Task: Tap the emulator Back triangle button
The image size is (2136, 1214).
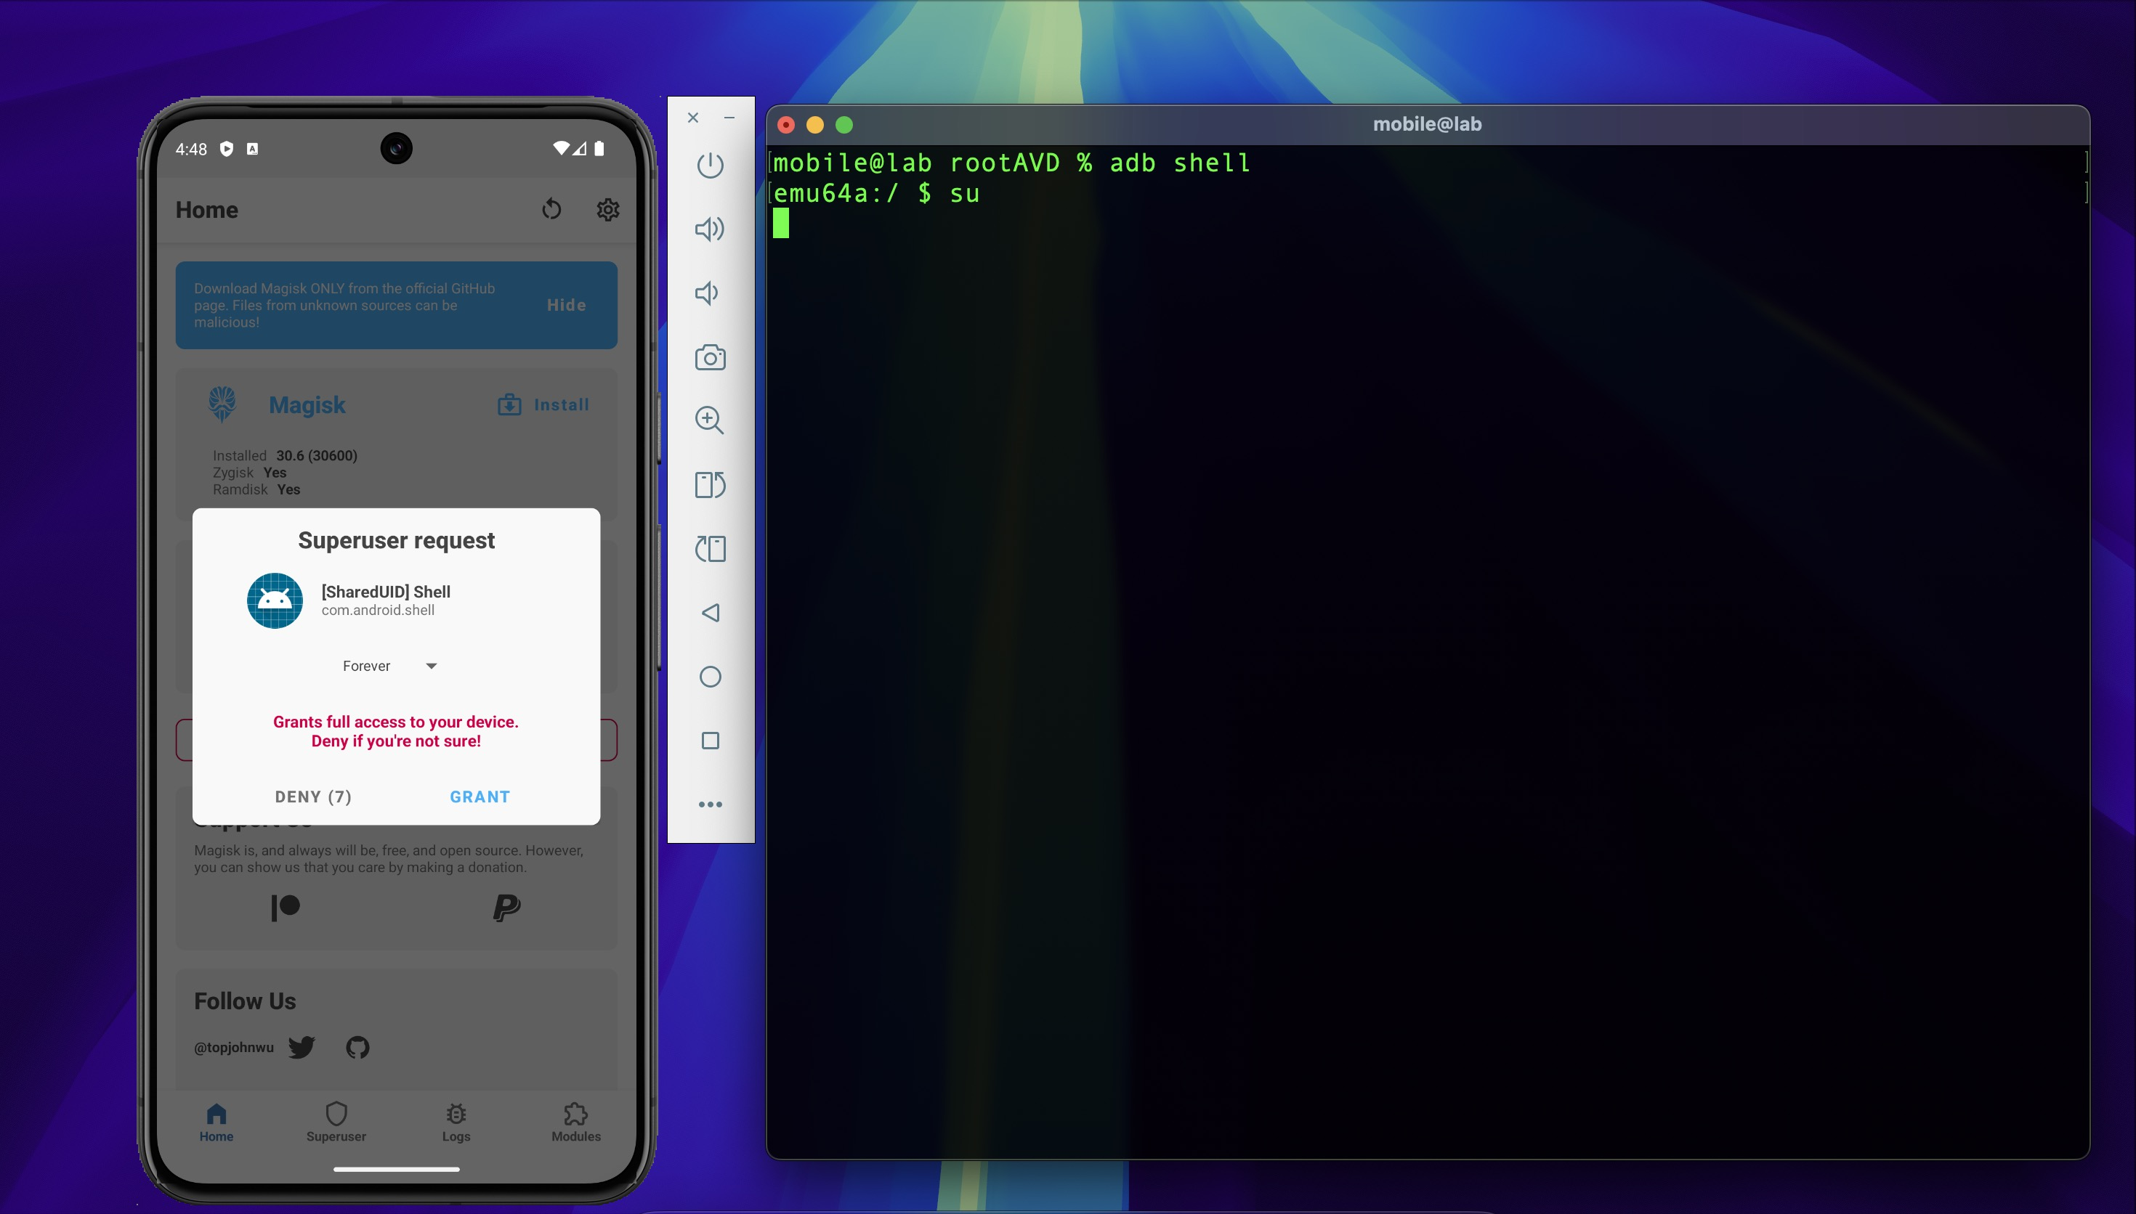Action: point(710,613)
